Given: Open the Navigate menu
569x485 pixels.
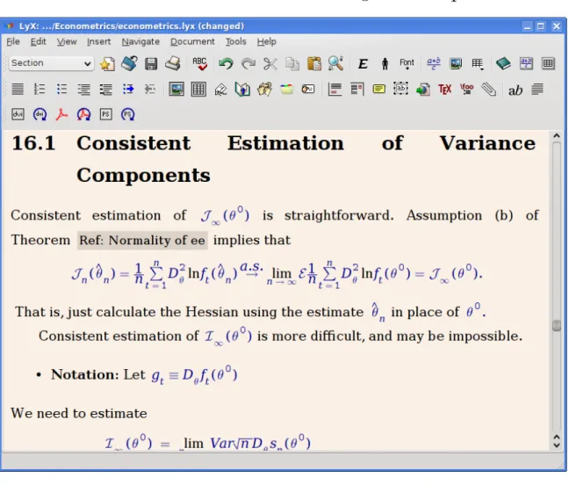Looking at the screenshot, I should coord(140,42).
